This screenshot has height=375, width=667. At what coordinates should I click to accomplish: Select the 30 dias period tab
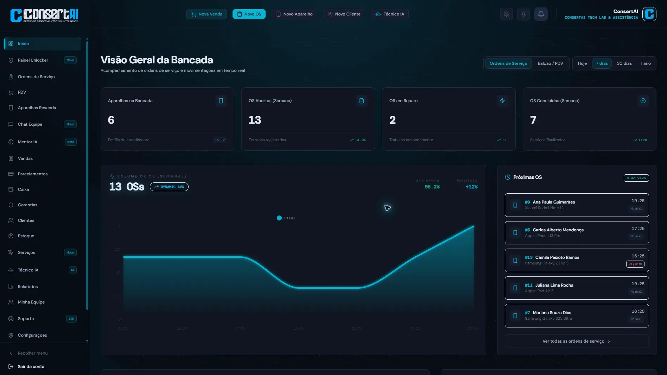point(624,63)
